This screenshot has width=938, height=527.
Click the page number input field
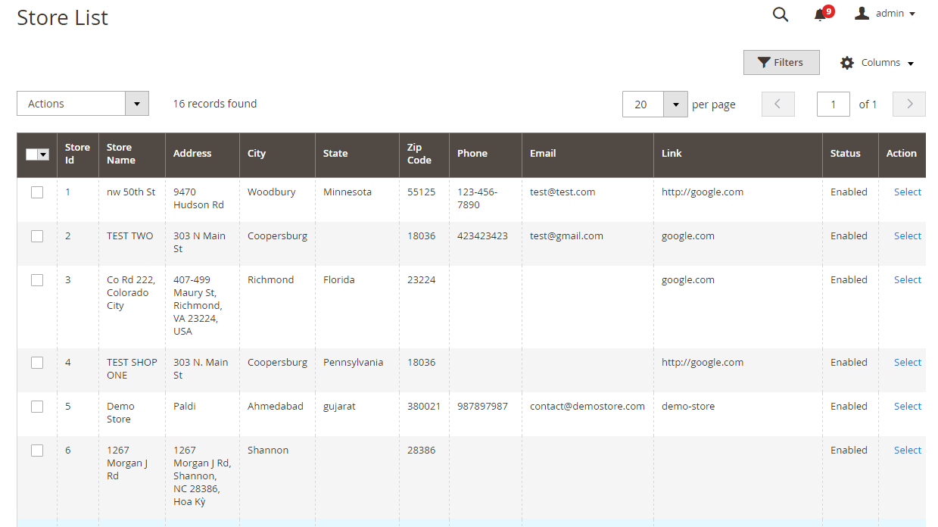click(x=833, y=104)
